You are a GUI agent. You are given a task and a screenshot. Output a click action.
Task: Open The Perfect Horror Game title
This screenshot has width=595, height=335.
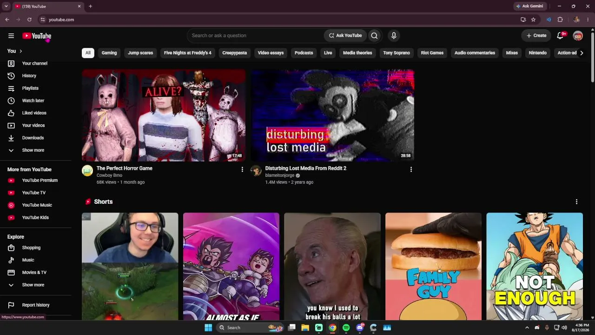coord(125,168)
